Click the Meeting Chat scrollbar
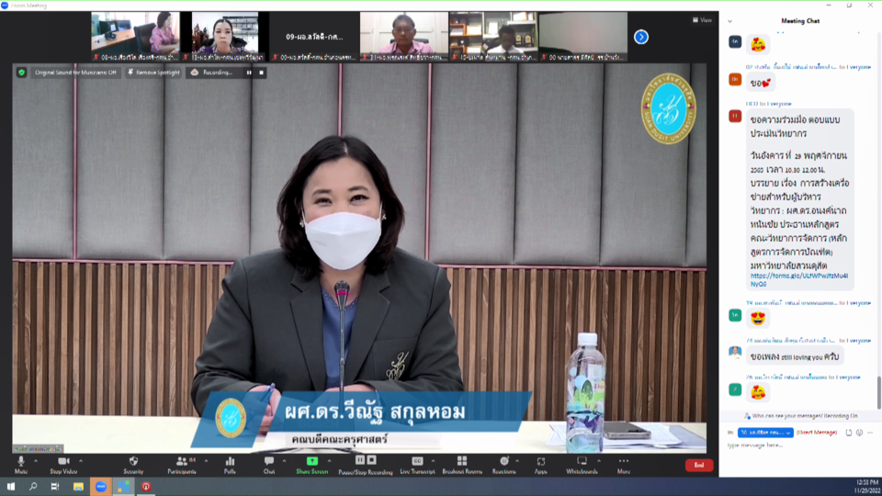Screen dimensions: 882x496 (879, 392)
